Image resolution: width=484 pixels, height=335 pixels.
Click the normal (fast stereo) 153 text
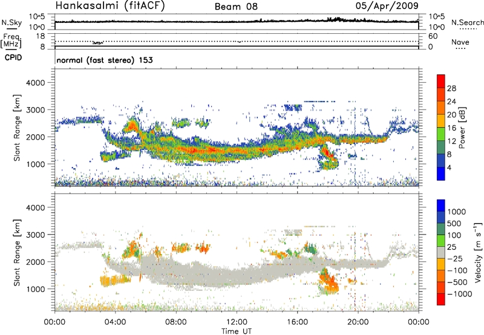105,60
